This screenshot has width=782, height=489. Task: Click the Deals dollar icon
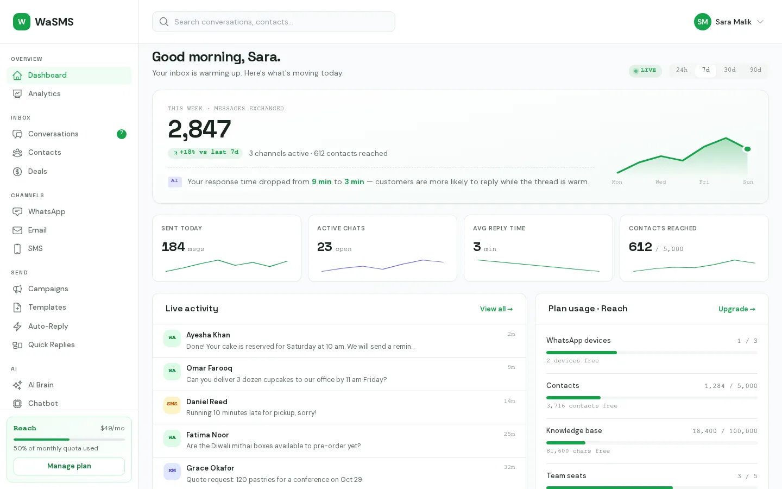pyautogui.click(x=17, y=172)
